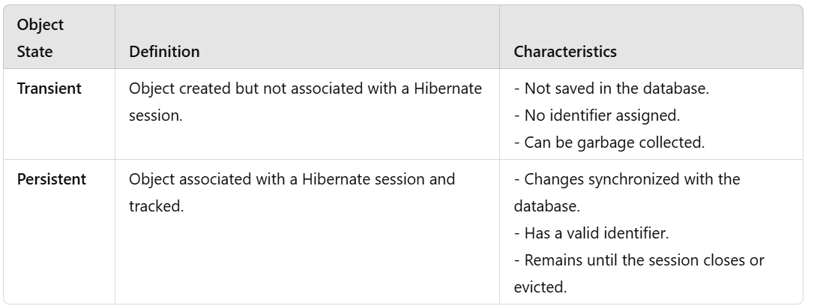826x306 pixels.
Task: Click 'database.' under Persistent characteristics
Action: 547,206
